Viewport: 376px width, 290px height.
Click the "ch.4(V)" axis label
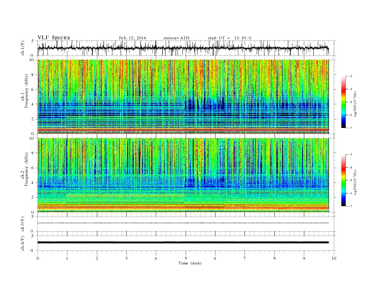[x=23, y=243]
